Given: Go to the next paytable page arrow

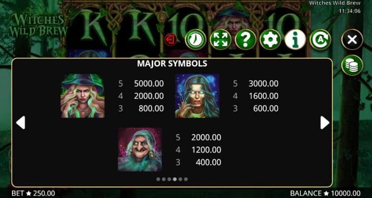Looking at the screenshot, I should coord(325,123).
